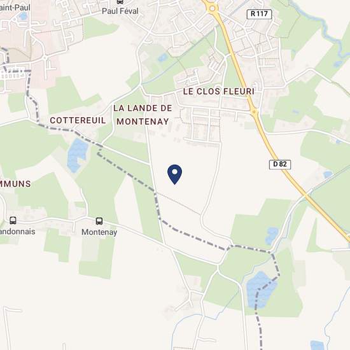Click the Paul Féval stop name text
350x350 pixels.
click(x=120, y=11)
